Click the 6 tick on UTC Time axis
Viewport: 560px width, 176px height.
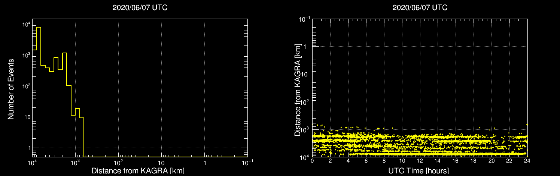click(366, 160)
